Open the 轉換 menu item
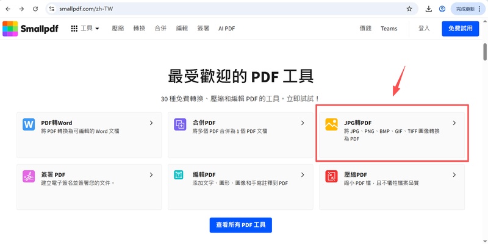Image resolution: width=488 pixels, height=244 pixels. (x=139, y=28)
